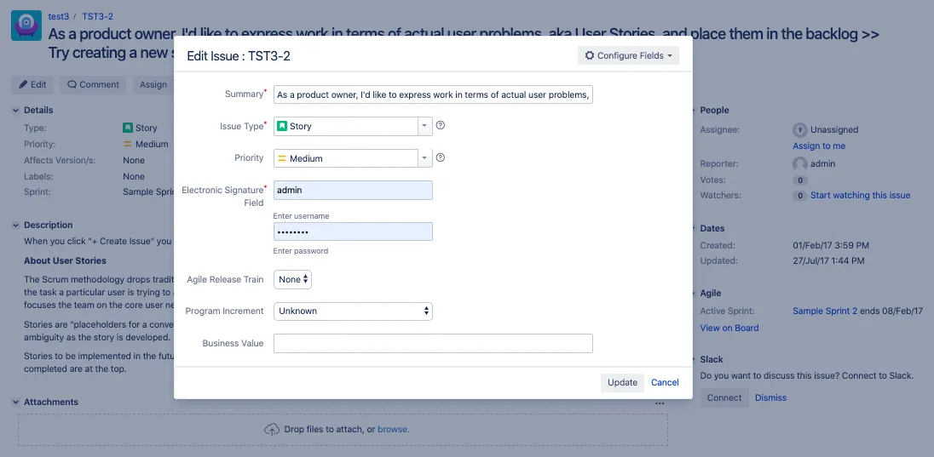This screenshot has height=457, width=934.
Task: Click the About User Stories heading
Action: 65,260
